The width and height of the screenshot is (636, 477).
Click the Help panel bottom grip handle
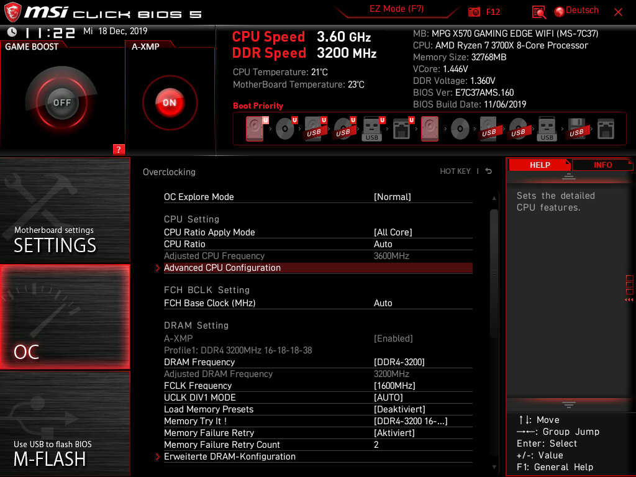(569, 405)
